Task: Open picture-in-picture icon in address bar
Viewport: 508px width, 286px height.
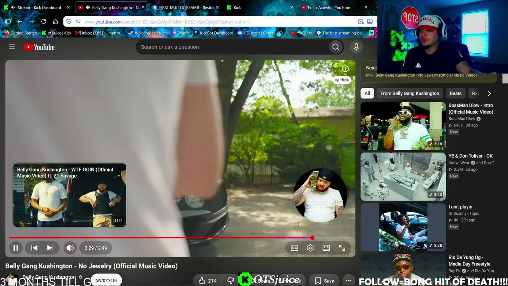Action: coord(361,22)
